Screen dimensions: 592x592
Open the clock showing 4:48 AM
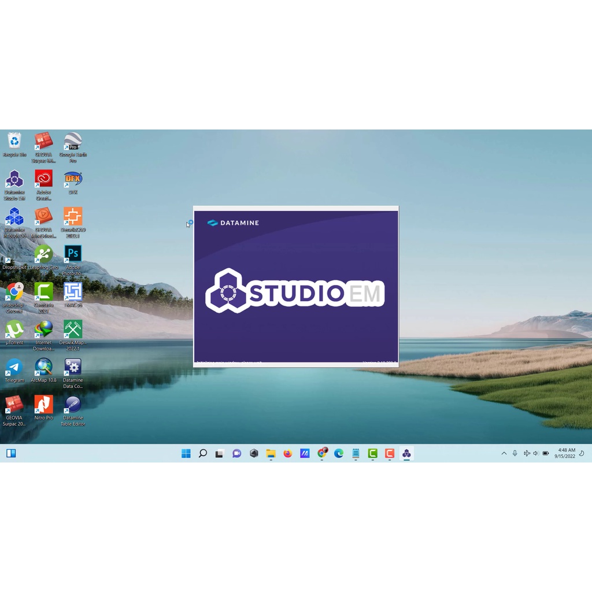565,453
